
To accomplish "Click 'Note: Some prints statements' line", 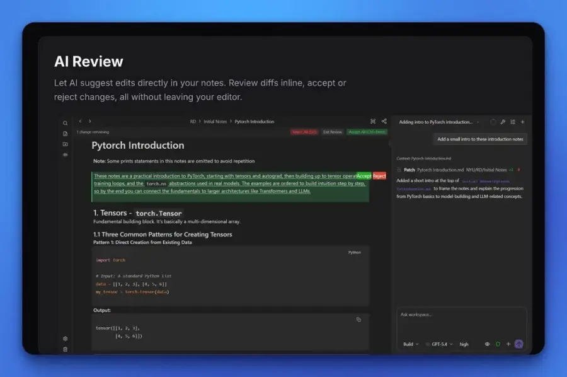I will pyautogui.click(x=174, y=161).
